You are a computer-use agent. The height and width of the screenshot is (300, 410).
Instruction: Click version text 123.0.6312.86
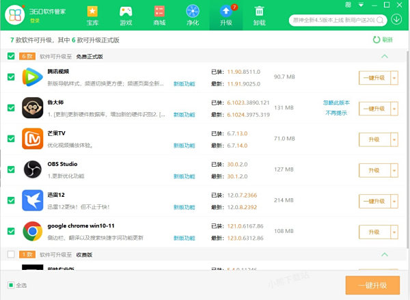tap(245, 238)
